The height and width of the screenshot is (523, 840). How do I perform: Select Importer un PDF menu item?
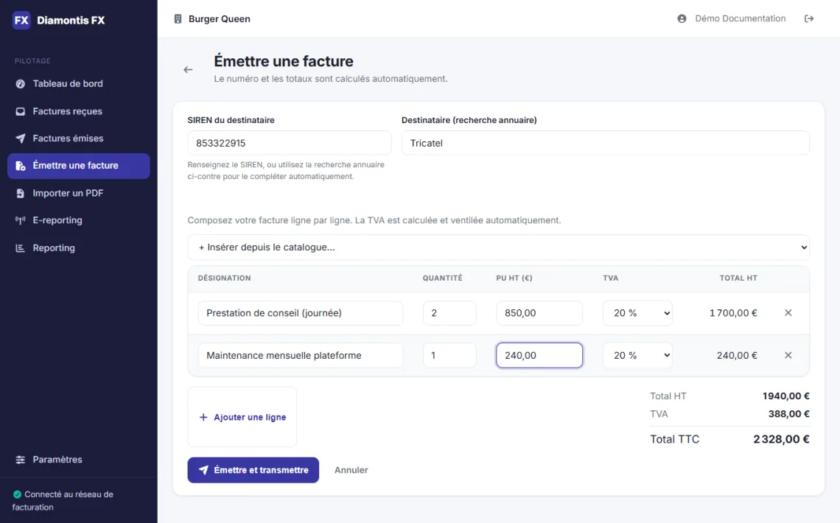point(79,193)
